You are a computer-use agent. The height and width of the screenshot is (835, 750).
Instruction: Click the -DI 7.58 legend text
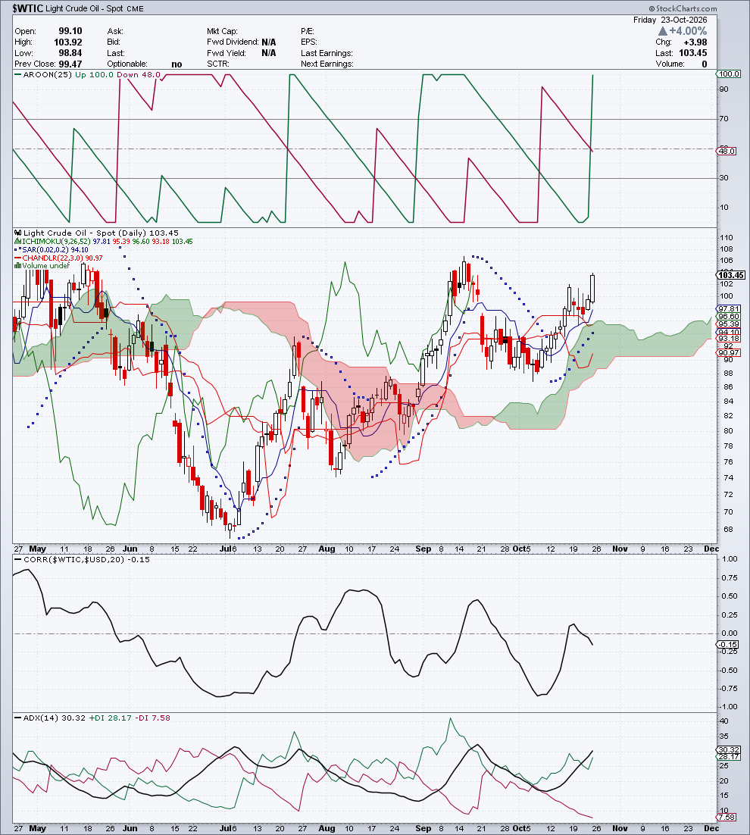pyautogui.click(x=153, y=718)
